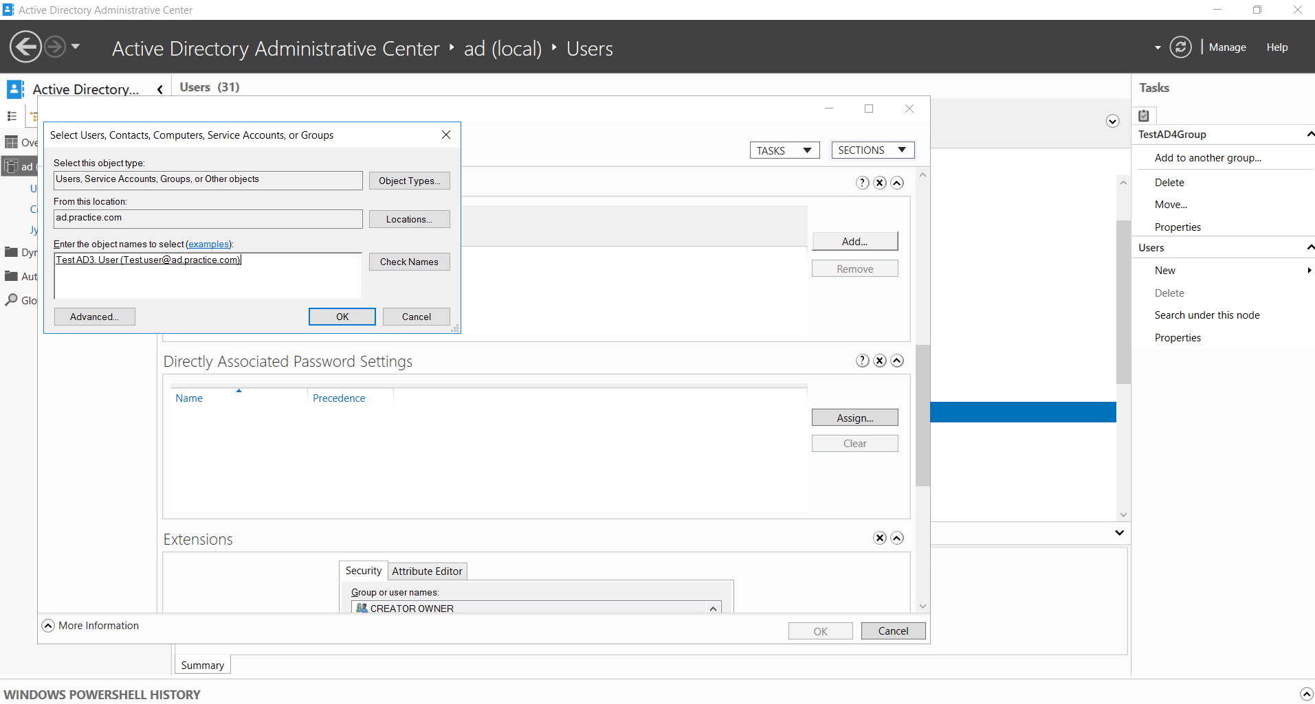Click the back navigation arrow icon

click(x=26, y=47)
